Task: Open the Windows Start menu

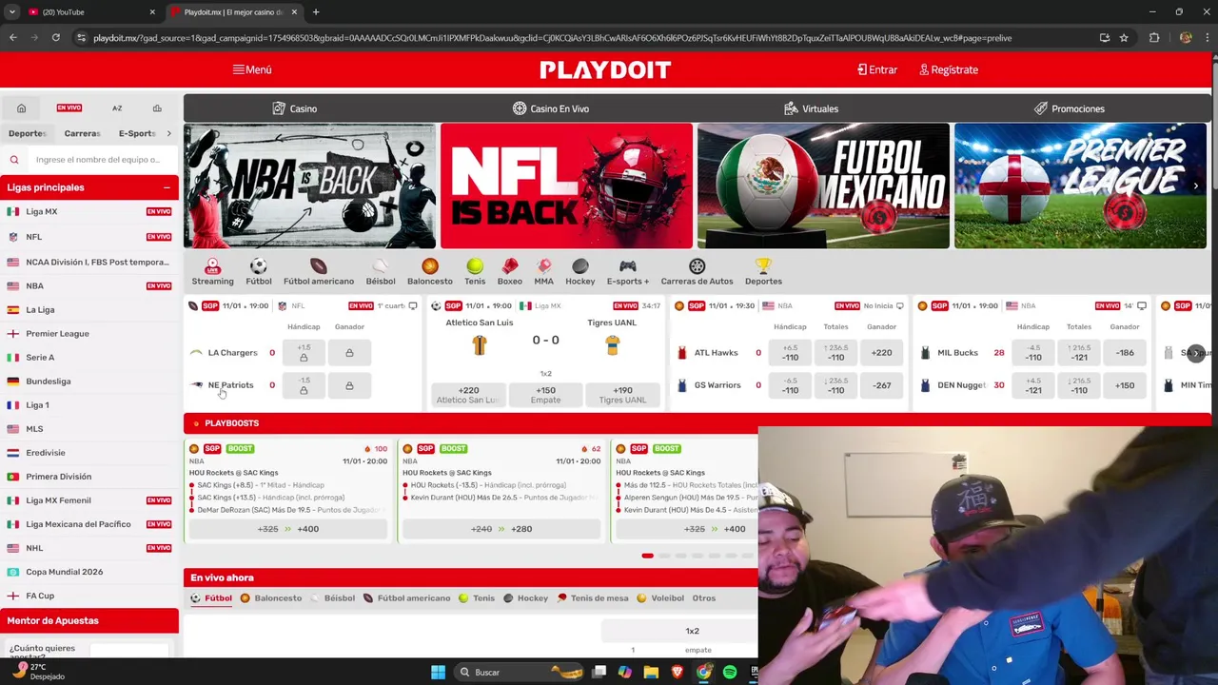Action: pos(438,673)
